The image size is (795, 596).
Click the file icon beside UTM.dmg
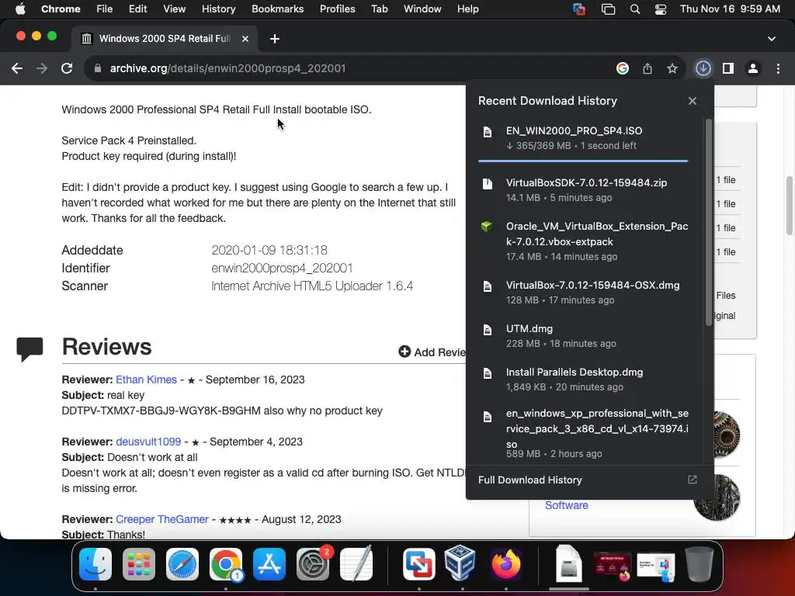click(x=488, y=330)
